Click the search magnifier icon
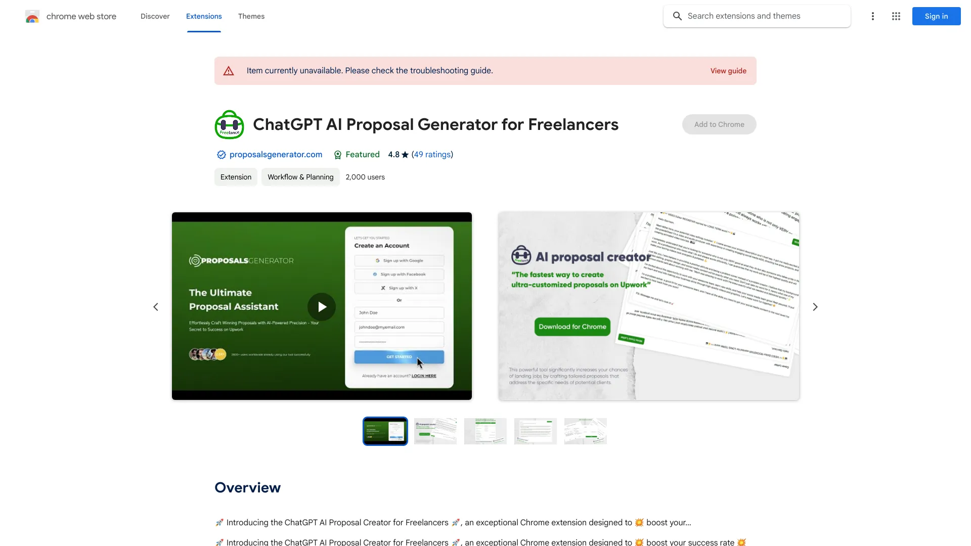Image resolution: width=971 pixels, height=546 pixels. click(677, 16)
